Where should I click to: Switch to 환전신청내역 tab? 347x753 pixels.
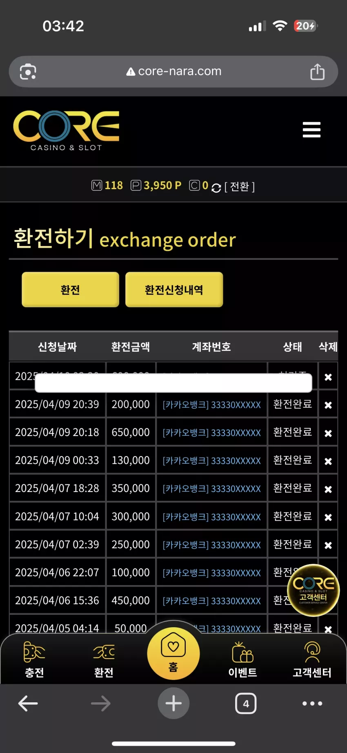click(x=174, y=290)
